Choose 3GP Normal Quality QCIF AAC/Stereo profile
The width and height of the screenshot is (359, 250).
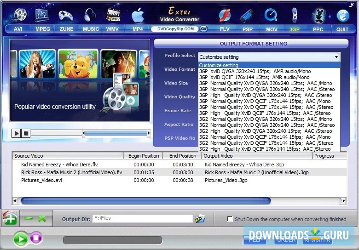[269, 107]
